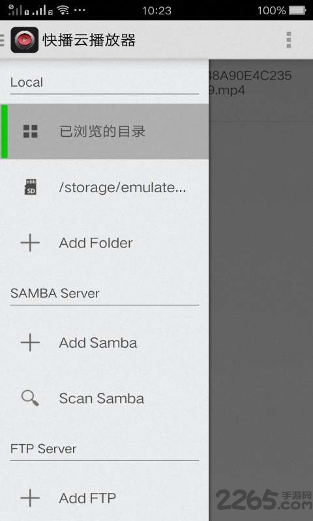Click the magnifier icon for Scan Samba
Image resolution: width=313 pixels, height=521 pixels.
click(30, 398)
